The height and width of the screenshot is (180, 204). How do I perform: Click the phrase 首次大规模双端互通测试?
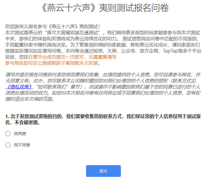click(x=72, y=33)
